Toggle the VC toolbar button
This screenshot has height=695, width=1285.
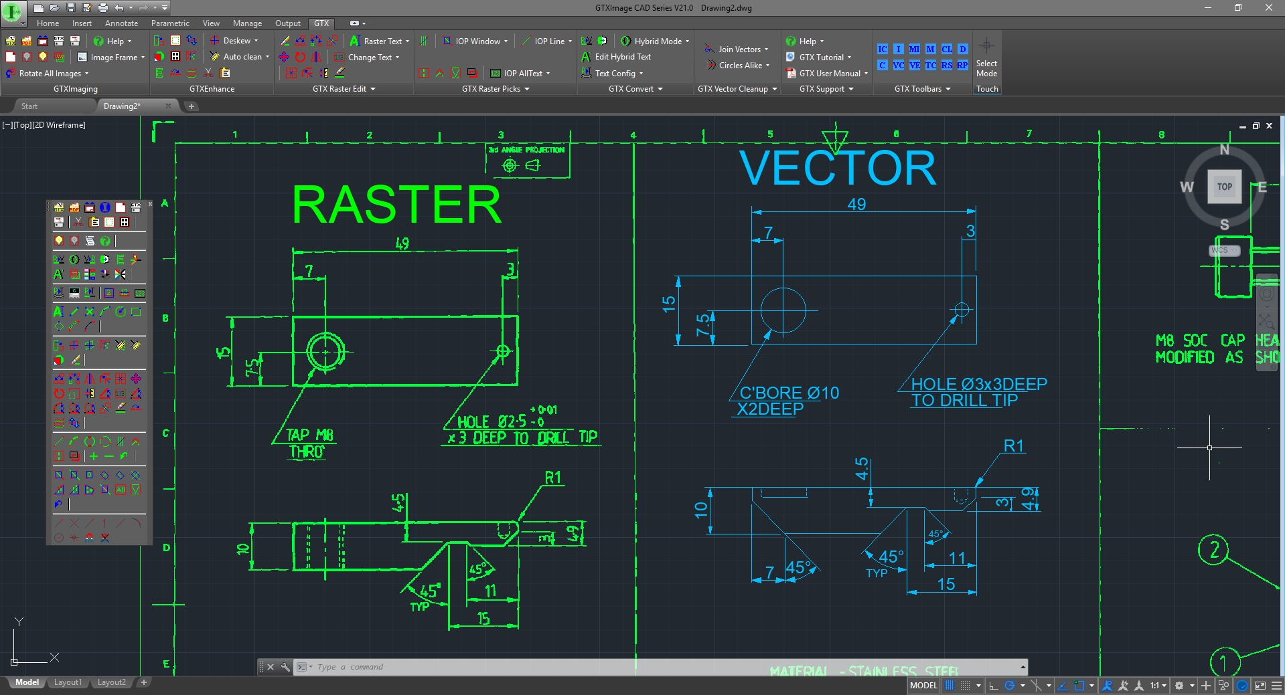pyautogui.click(x=898, y=65)
